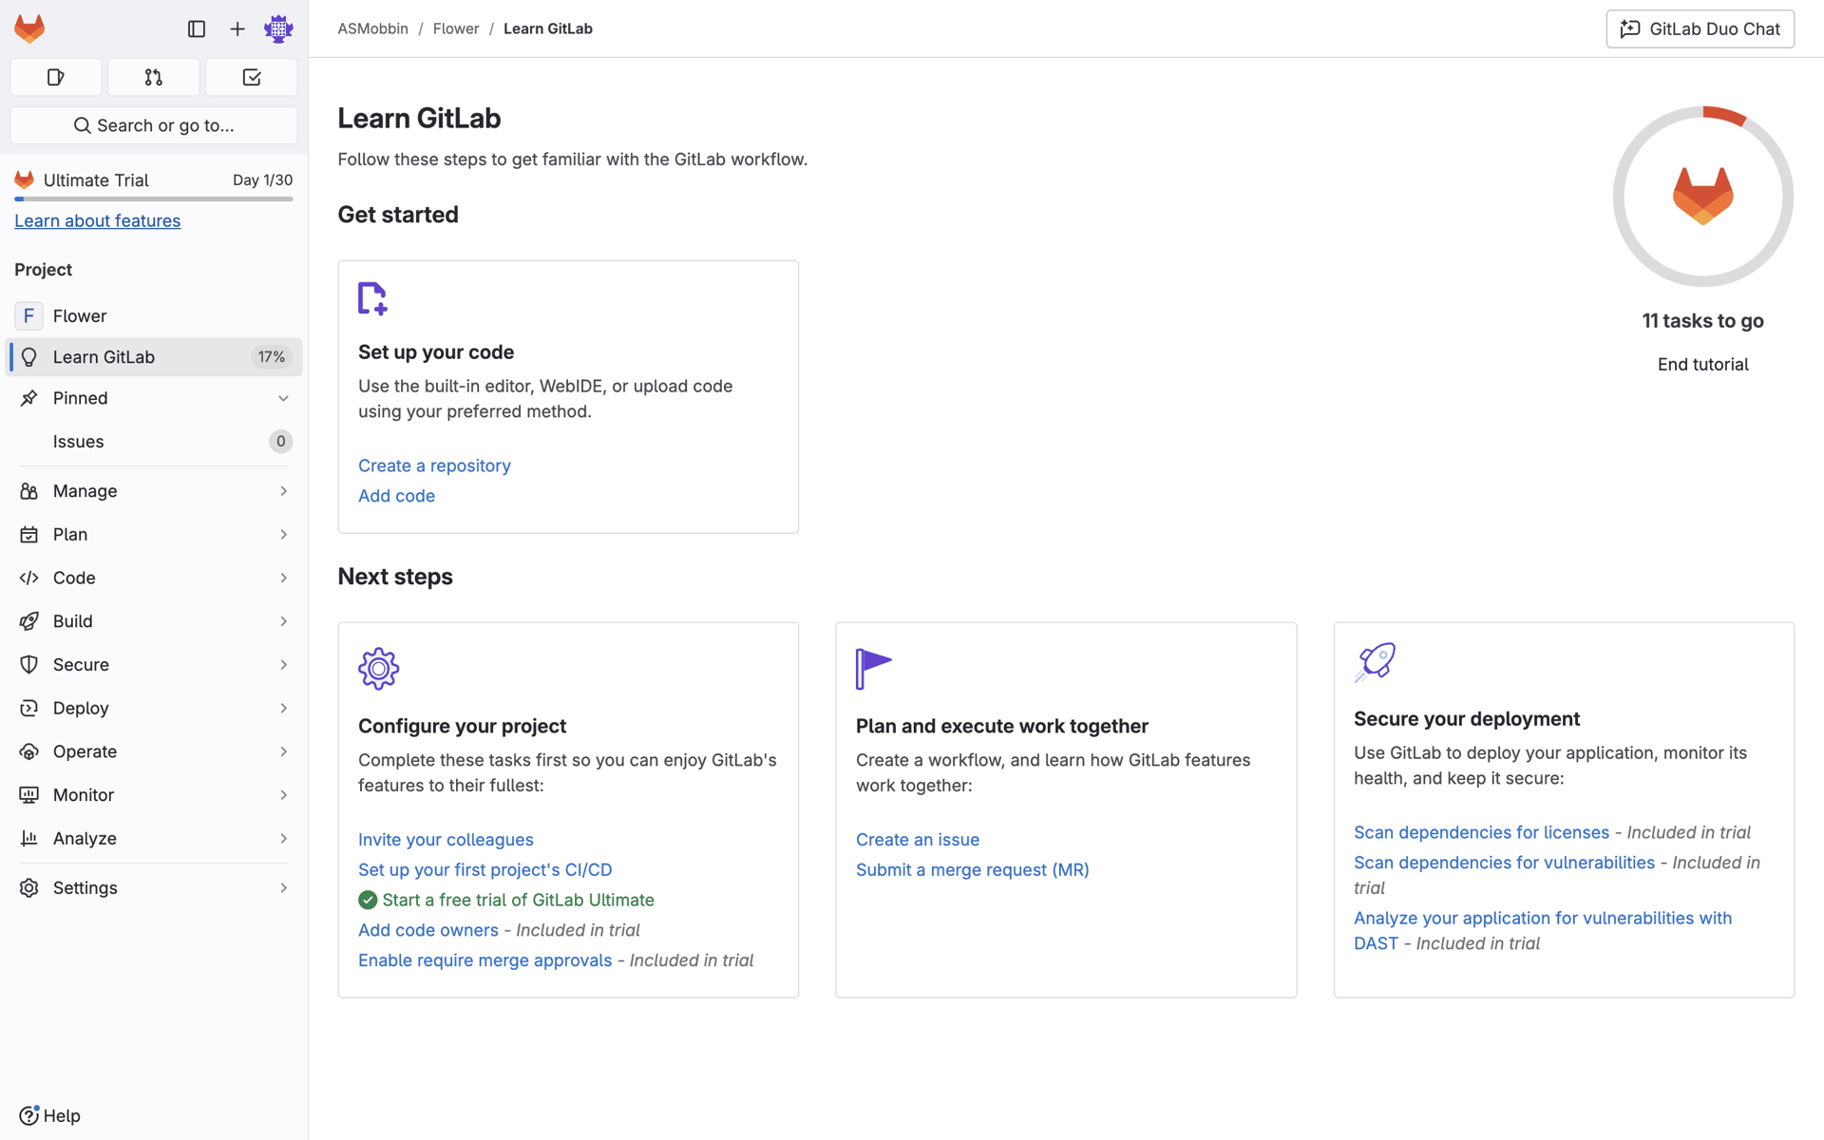The image size is (1824, 1140).
Task: Expand the Analyze menu chevron
Action: coord(283,838)
